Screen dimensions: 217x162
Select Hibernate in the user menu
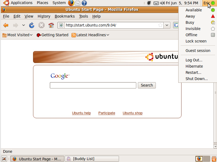[x=197, y=66]
